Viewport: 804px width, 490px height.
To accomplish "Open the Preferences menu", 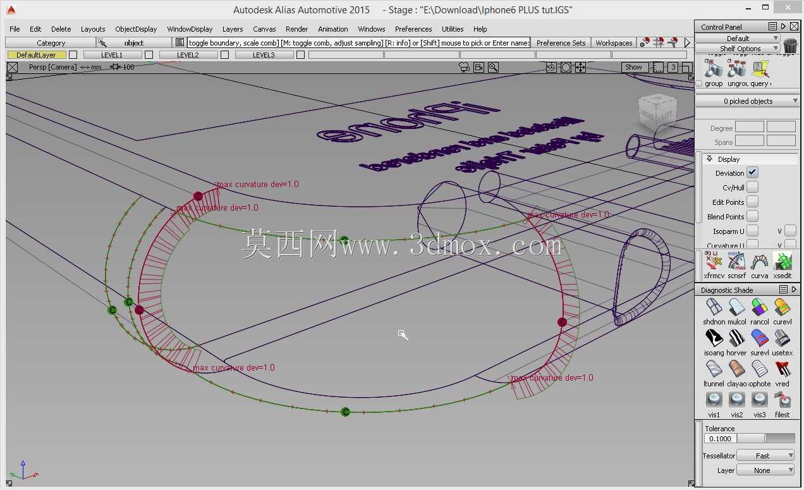I will pos(413,29).
